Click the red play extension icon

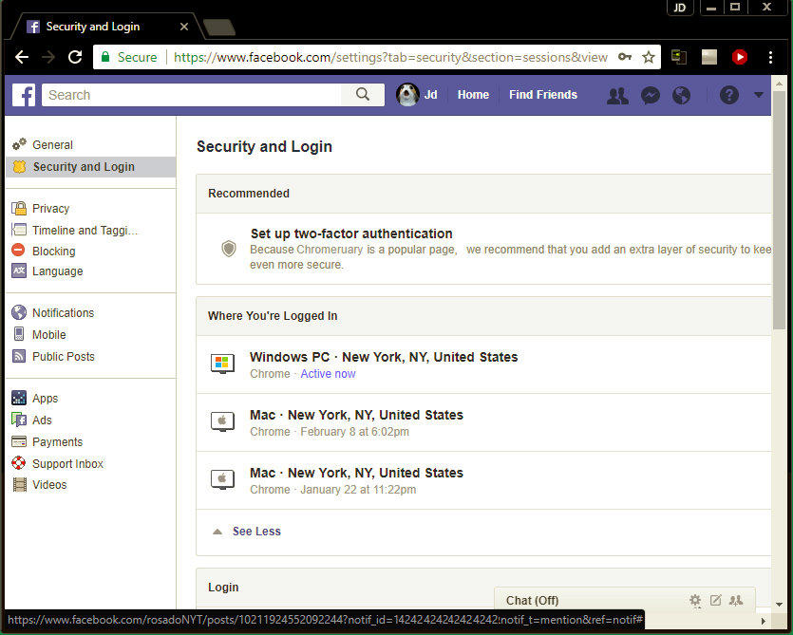pyautogui.click(x=740, y=57)
